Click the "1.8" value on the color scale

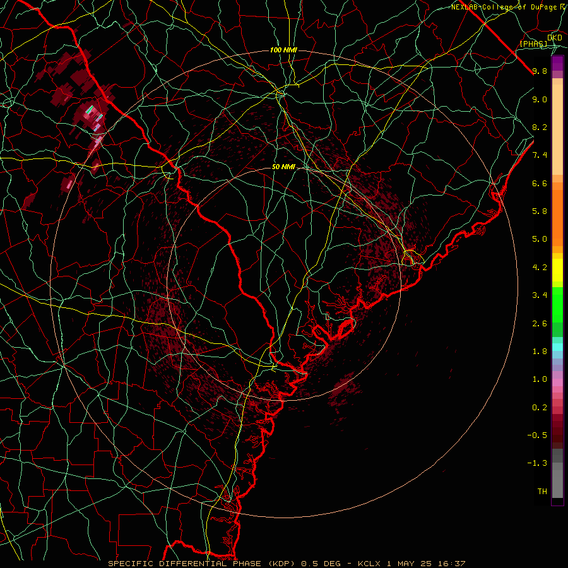click(x=540, y=351)
